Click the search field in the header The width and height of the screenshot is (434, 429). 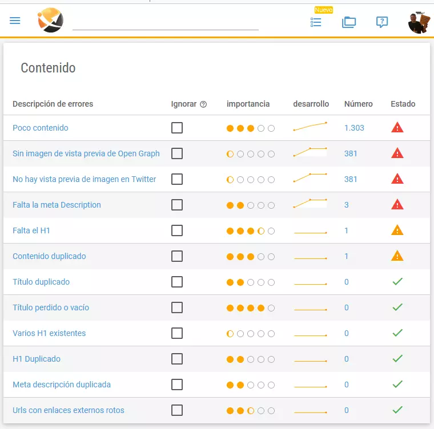pos(166,23)
